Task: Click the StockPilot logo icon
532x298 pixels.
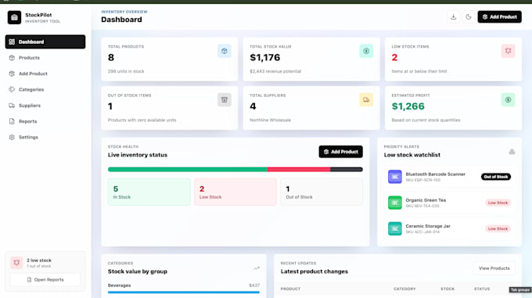Action: click(x=14, y=17)
